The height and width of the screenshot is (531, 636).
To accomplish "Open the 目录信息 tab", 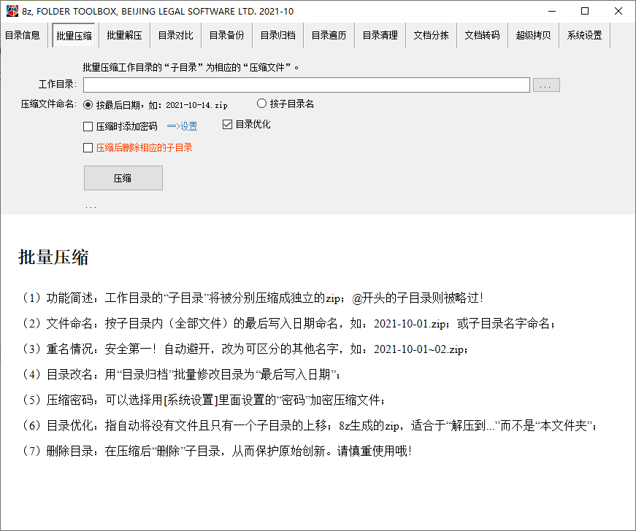I will (23, 35).
